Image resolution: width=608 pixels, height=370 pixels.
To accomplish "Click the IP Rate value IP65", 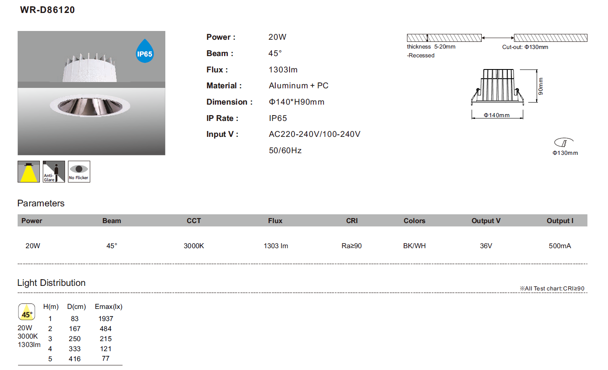I will 278,118.
